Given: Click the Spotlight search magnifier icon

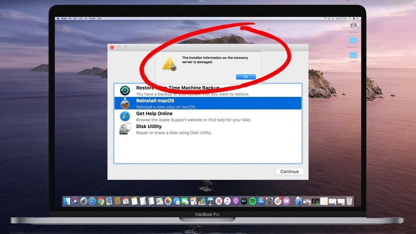Looking at the screenshot, I should (350, 19).
